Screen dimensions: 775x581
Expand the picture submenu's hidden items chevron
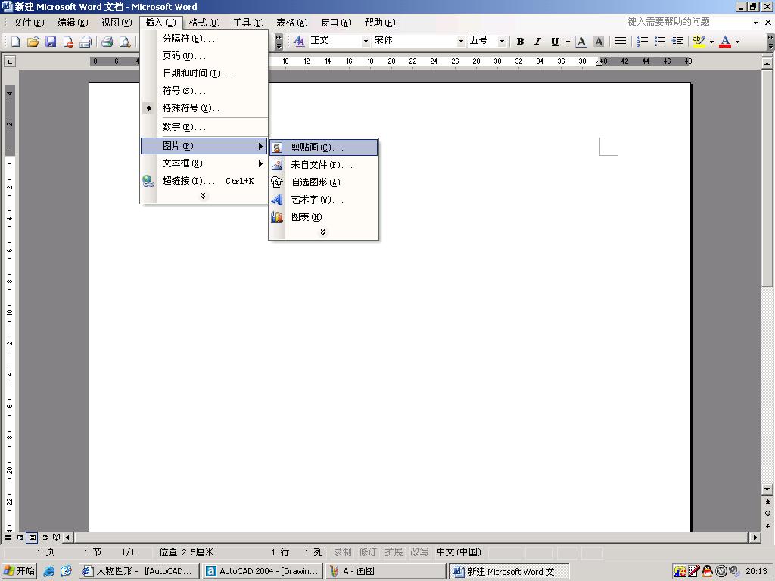[322, 232]
